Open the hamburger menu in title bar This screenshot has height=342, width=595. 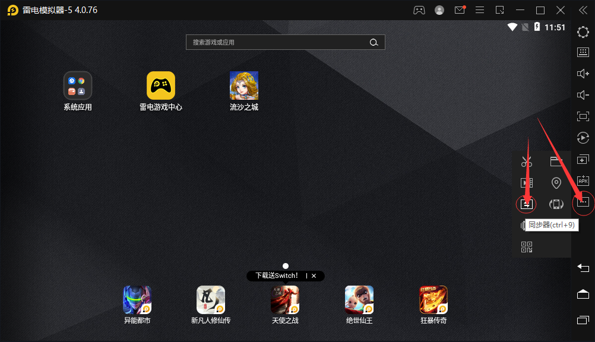click(x=480, y=10)
